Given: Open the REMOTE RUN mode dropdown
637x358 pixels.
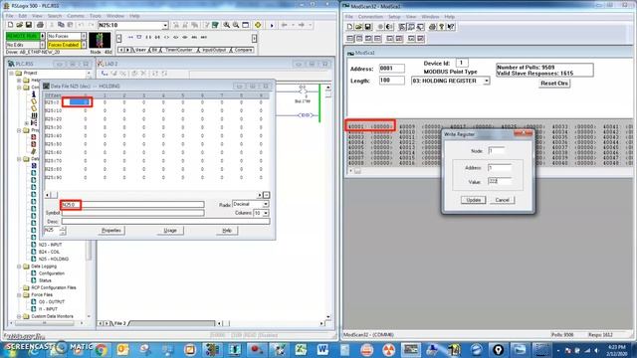Looking at the screenshot, I should [x=42, y=36].
